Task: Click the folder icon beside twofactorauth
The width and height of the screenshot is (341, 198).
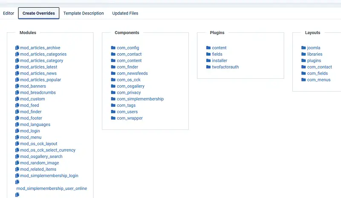Action: 208,67
